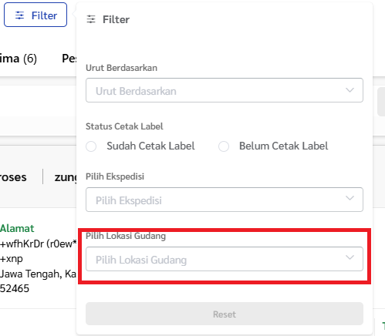Screen dimensions: 385x336
Task: Click the Belum Cetak Label text
Action: point(283,146)
